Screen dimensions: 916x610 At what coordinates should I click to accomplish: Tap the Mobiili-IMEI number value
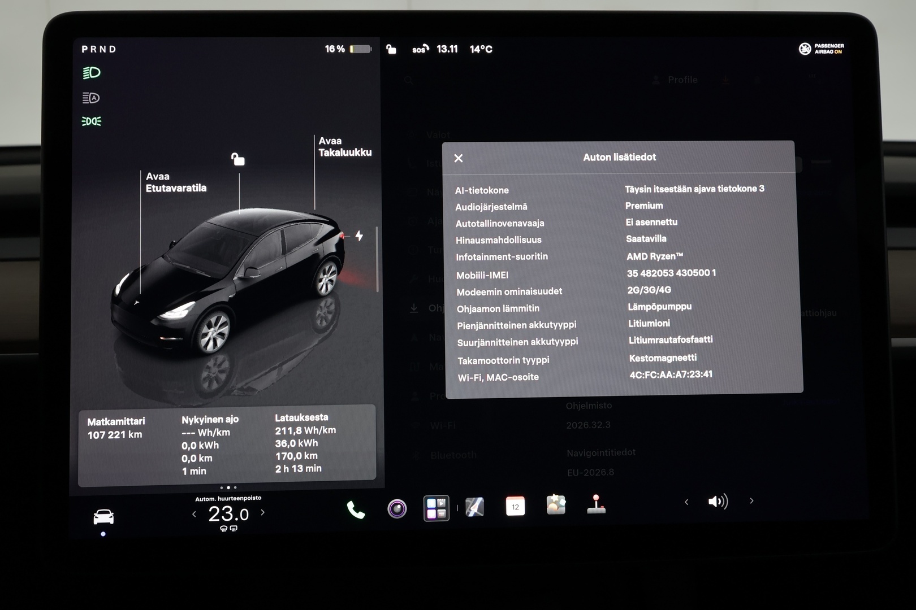tap(671, 273)
